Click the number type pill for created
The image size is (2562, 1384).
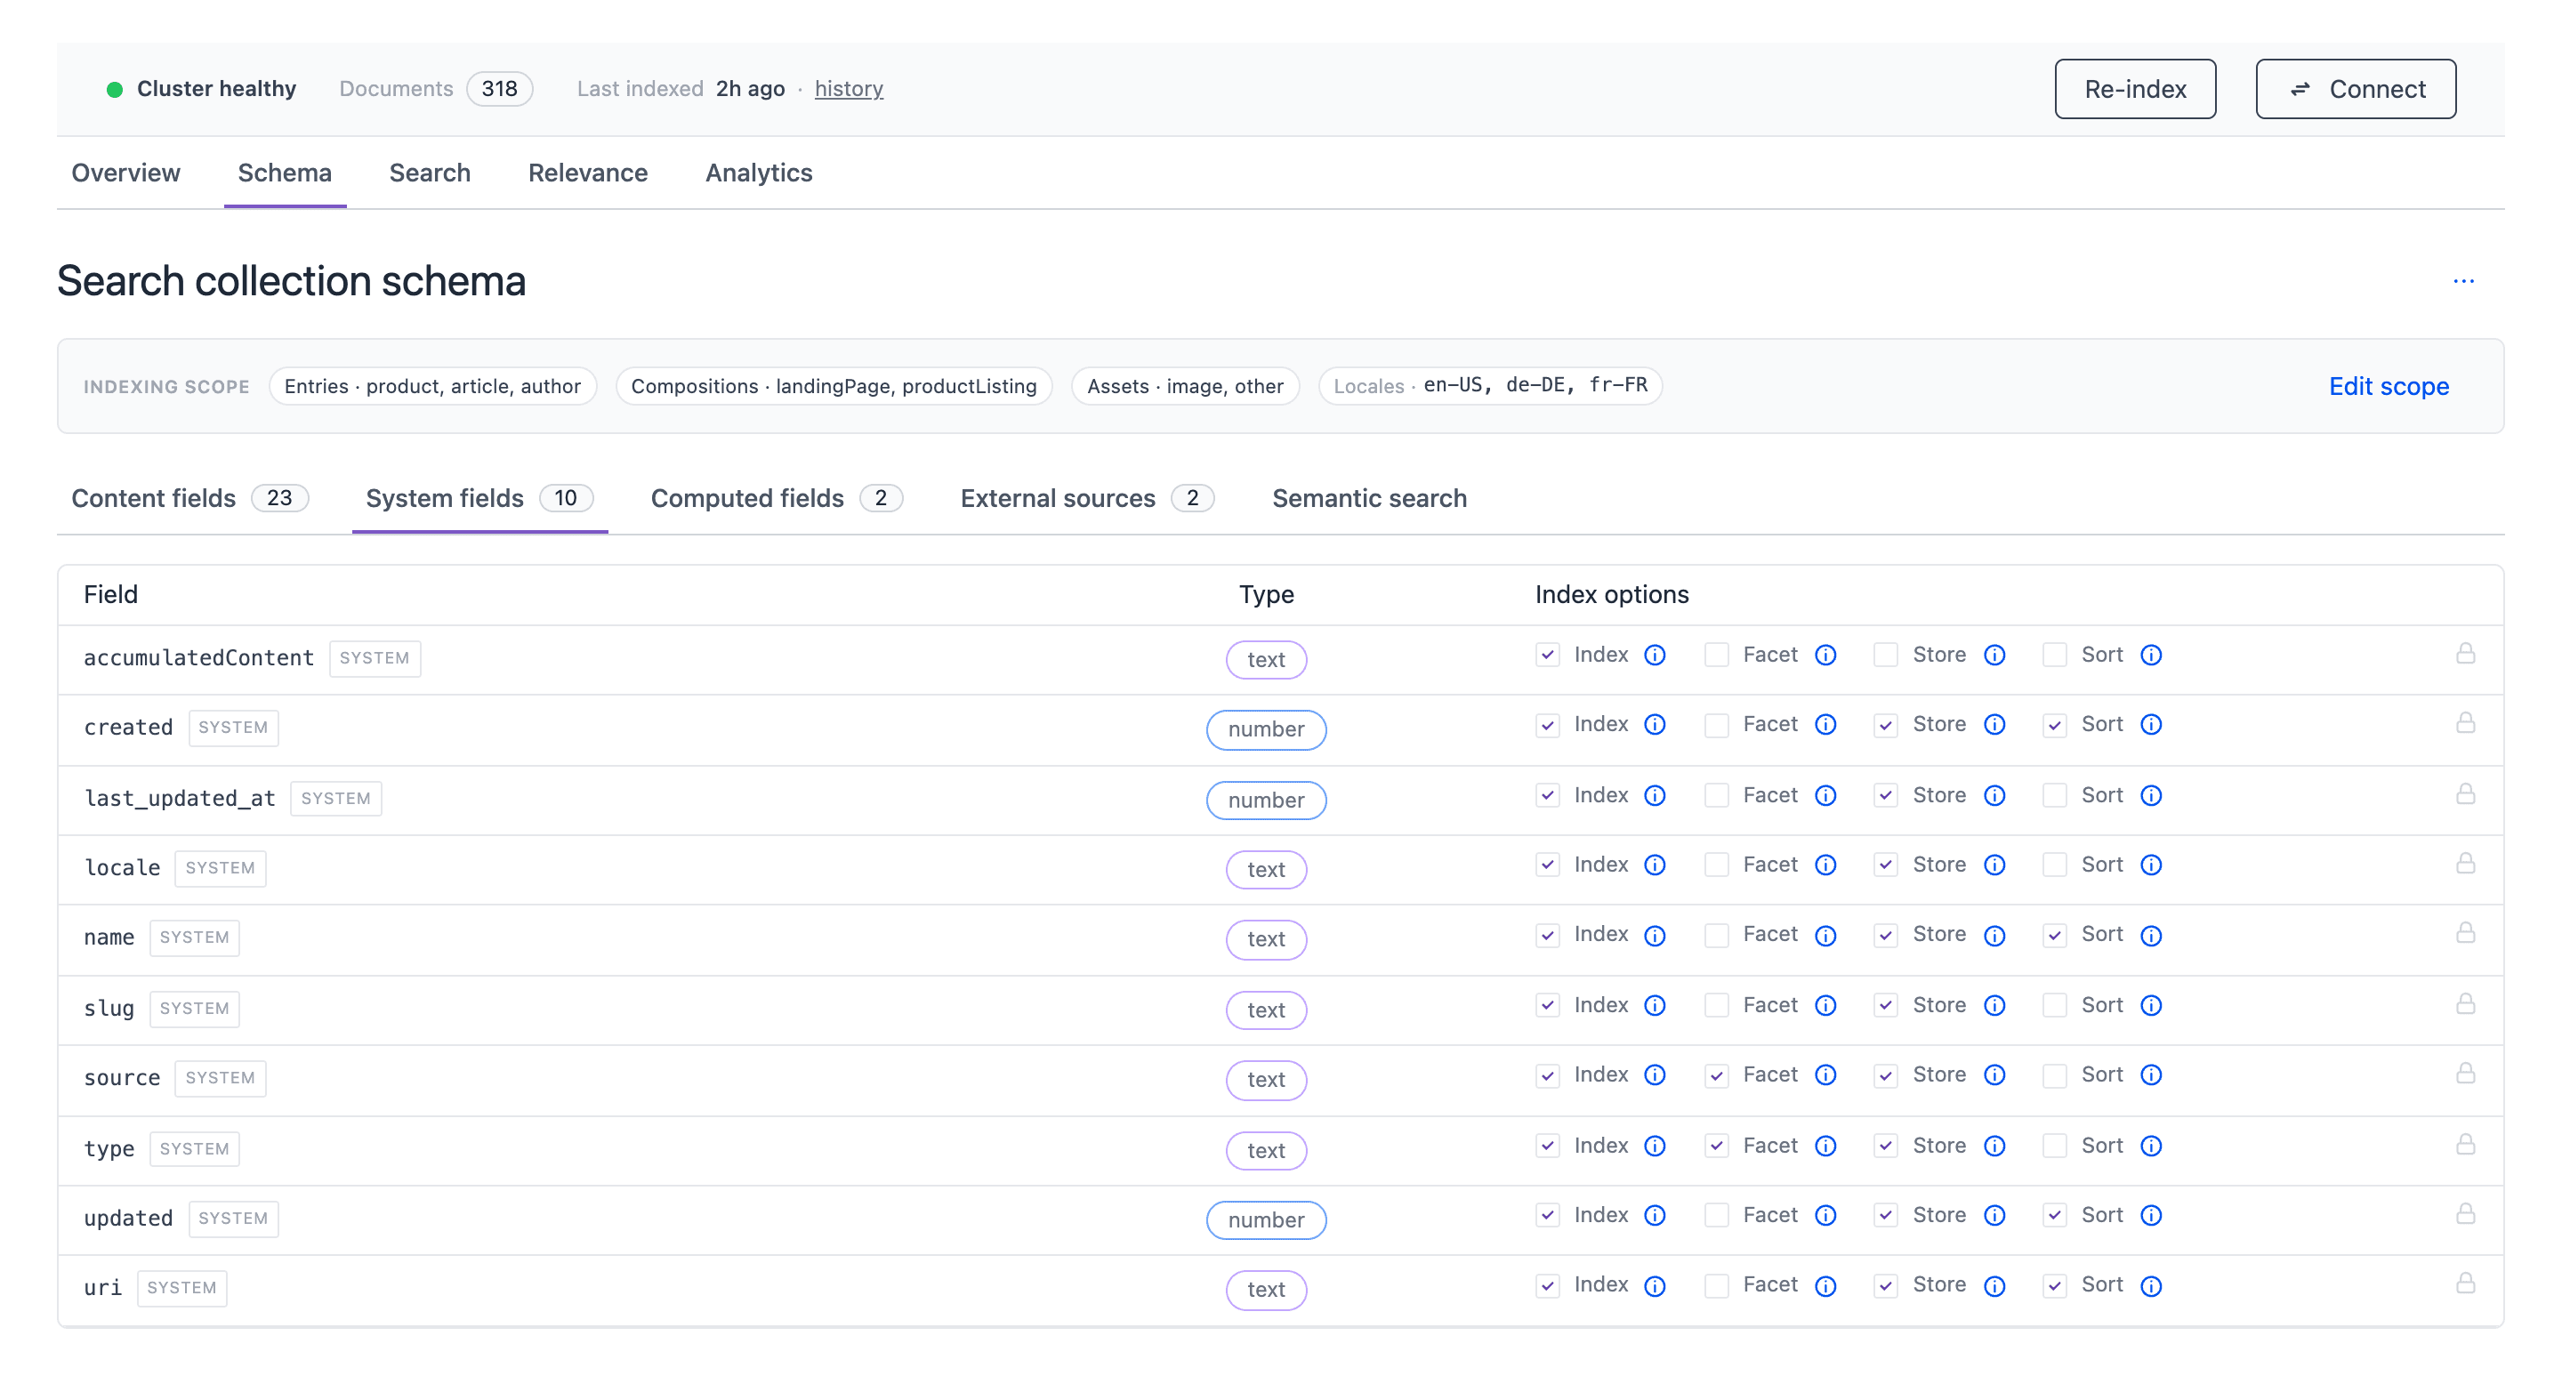point(1265,729)
